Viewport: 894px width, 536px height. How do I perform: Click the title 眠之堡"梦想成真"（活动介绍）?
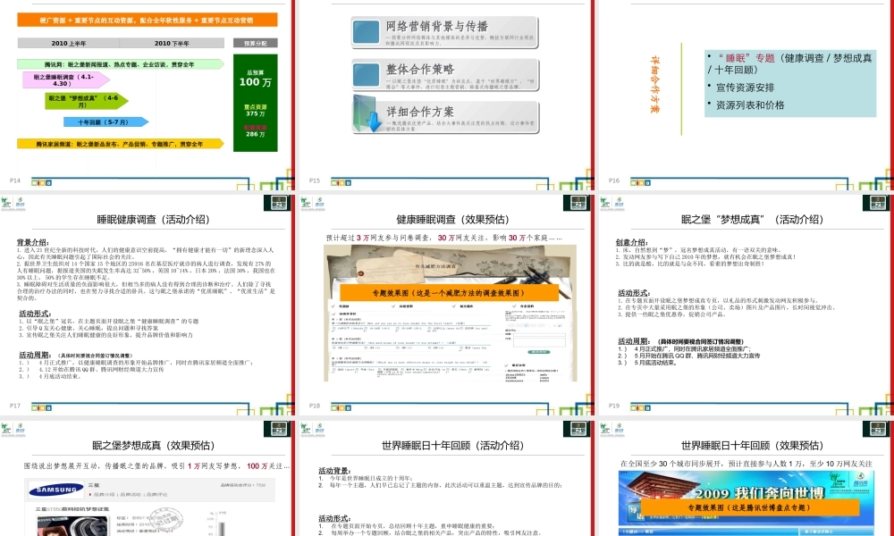[x=753, y=219]
